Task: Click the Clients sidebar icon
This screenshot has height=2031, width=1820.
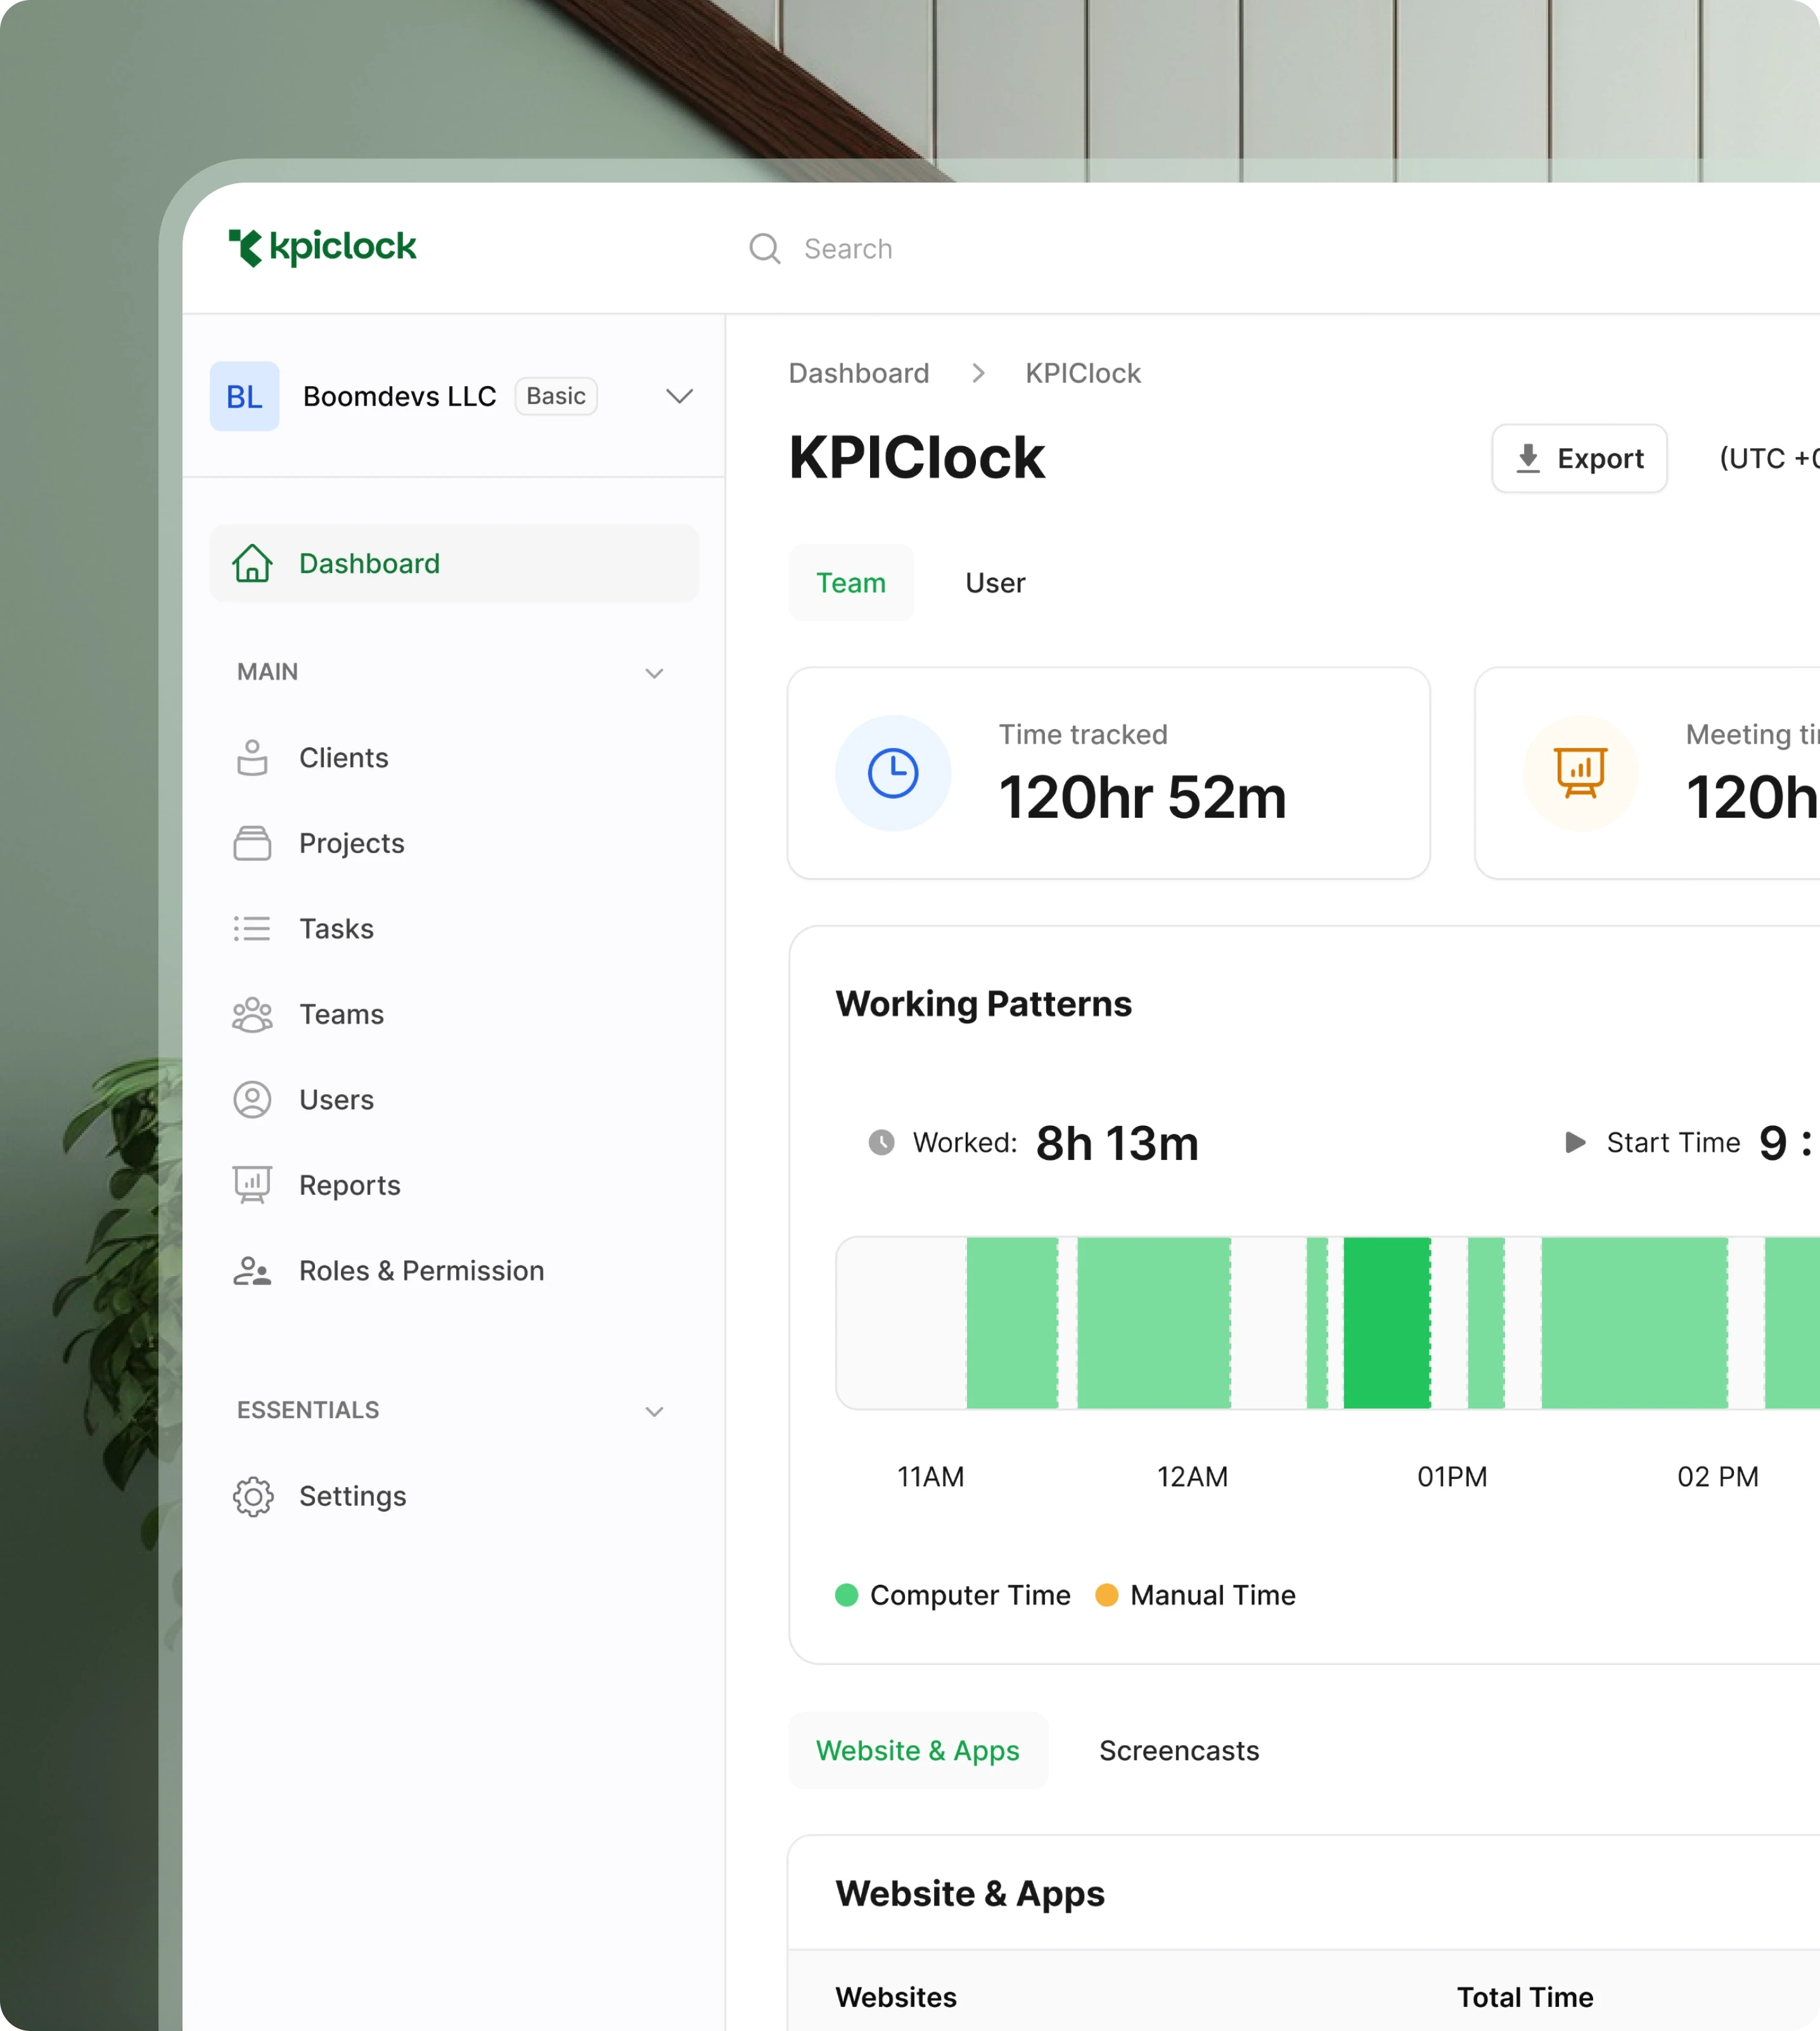Action: coord(252,758)
